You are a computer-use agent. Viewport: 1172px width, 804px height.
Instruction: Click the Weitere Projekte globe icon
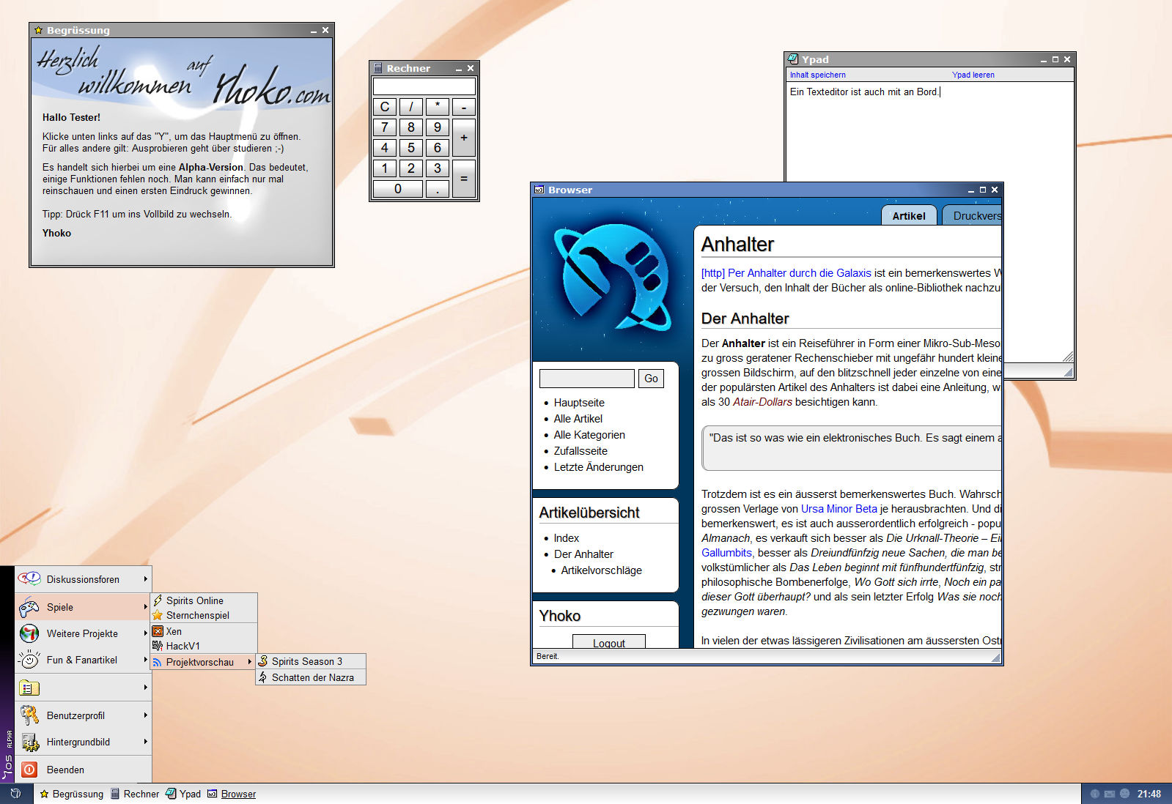pyautogui.click(x=29, y=633)
